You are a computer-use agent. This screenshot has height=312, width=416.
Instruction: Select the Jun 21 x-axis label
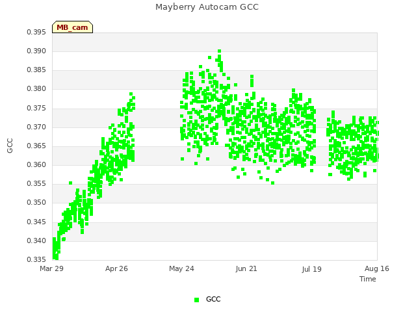tap(246, 268)
